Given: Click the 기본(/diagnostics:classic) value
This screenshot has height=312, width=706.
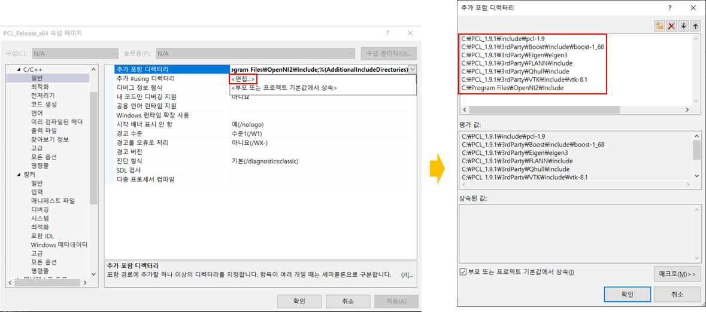Looking at the screenshot, I should coord(265,161).
